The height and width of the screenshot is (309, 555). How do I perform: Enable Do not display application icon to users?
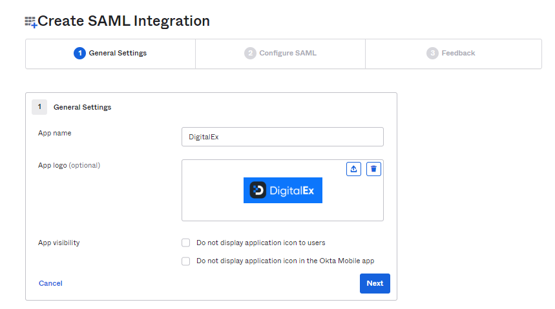click(x=186, y=243)
